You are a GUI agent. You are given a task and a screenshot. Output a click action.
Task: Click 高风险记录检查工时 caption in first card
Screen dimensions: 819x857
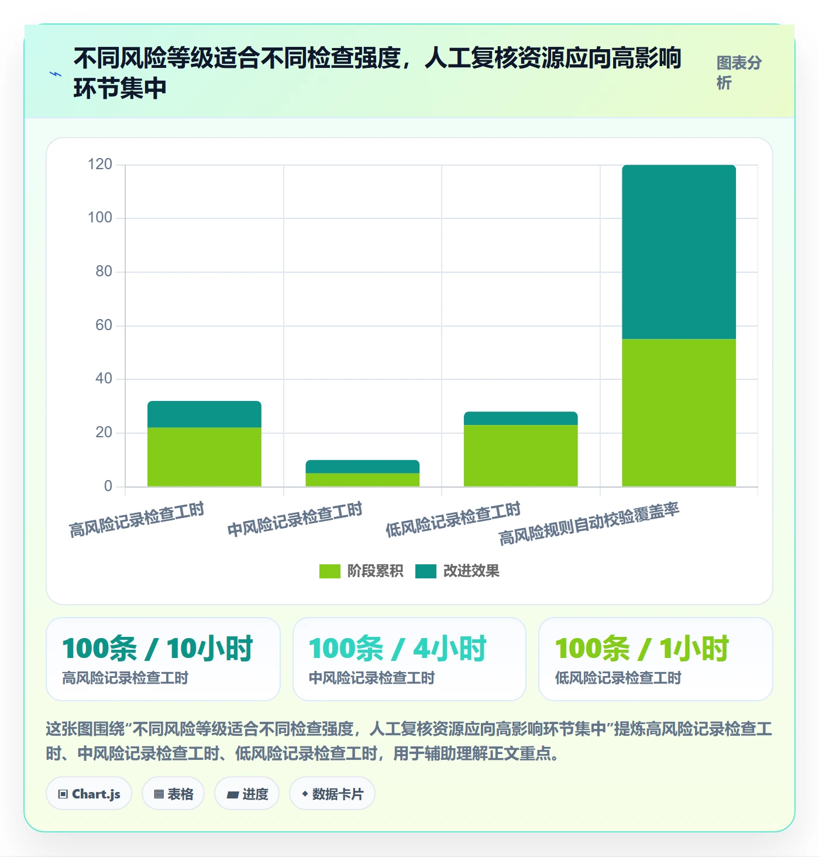125,678
